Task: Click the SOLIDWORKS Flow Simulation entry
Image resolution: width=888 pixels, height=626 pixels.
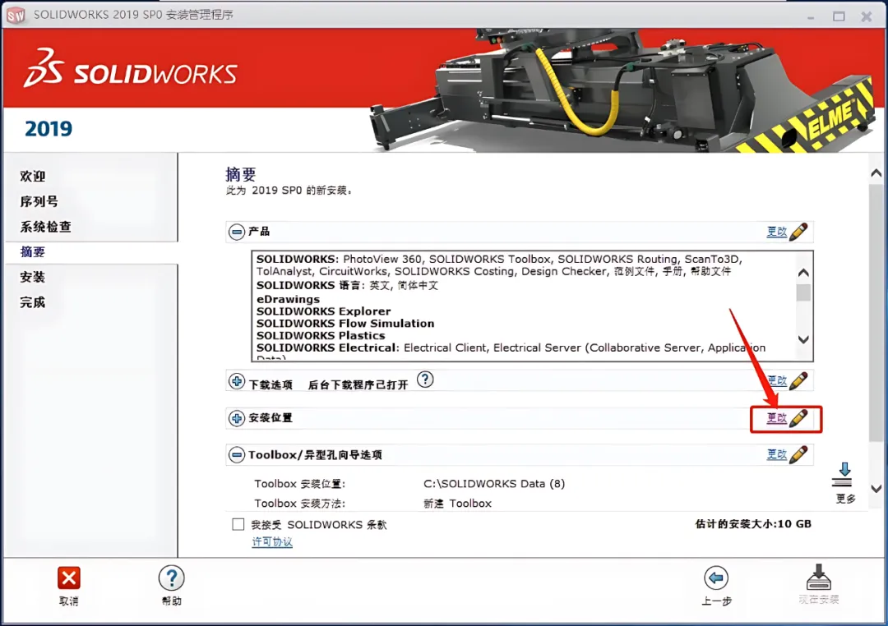Action: [345, 324]
